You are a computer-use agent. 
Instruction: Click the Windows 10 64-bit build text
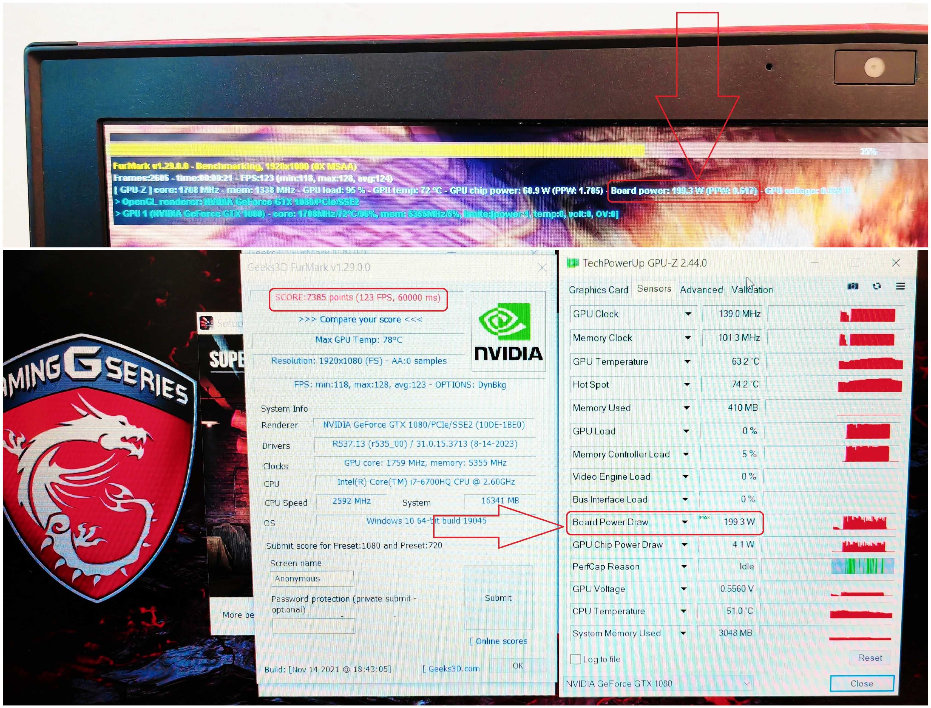tap(426, 521)
